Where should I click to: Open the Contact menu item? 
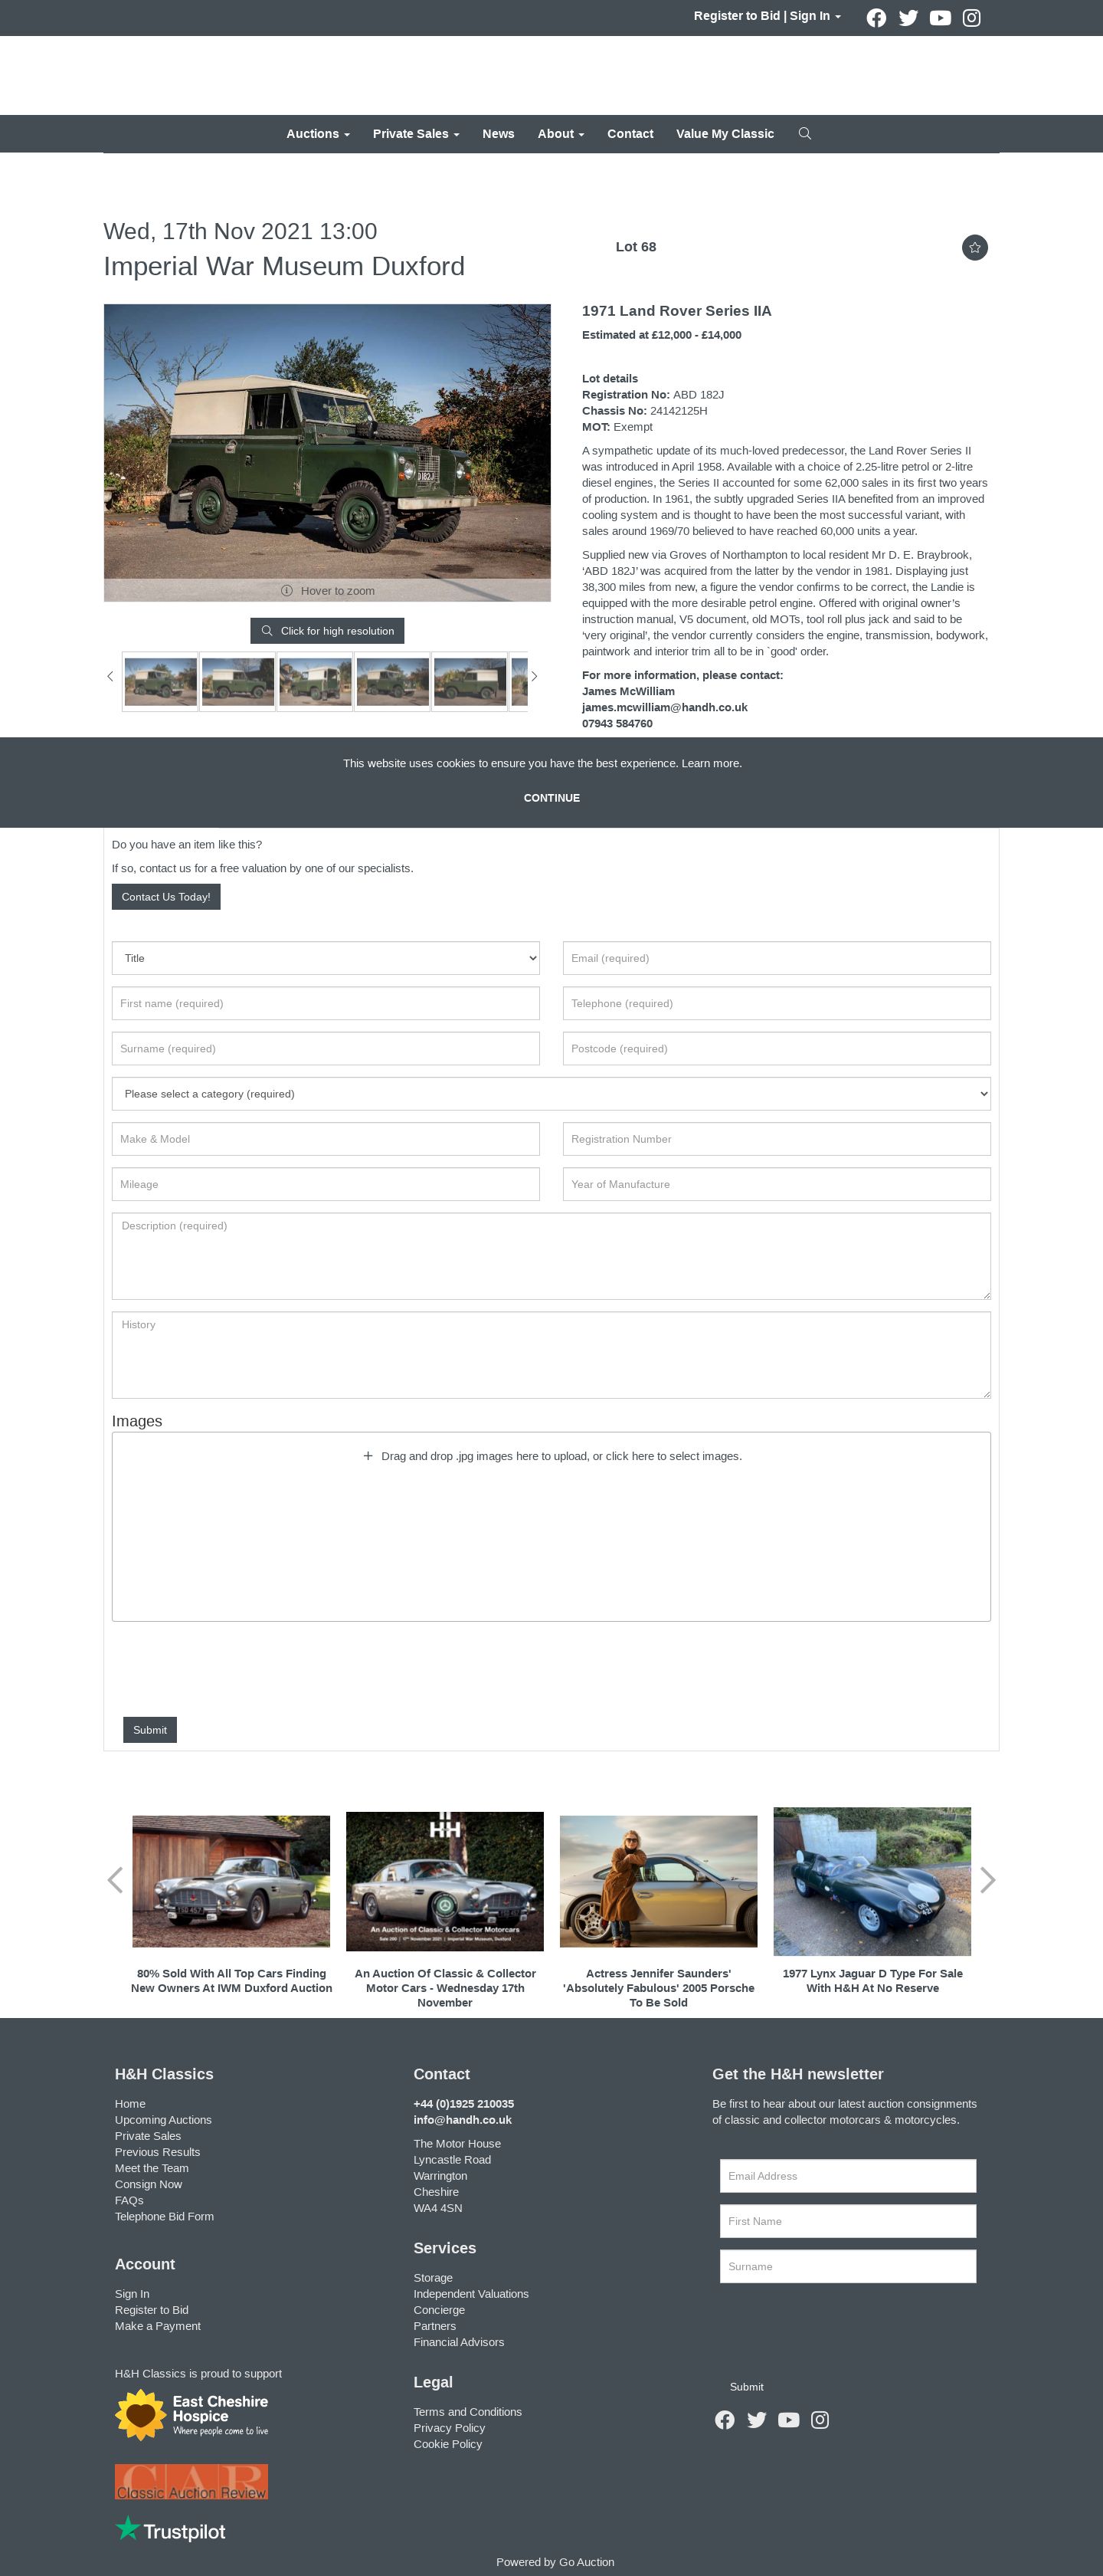tap(630, 134)
